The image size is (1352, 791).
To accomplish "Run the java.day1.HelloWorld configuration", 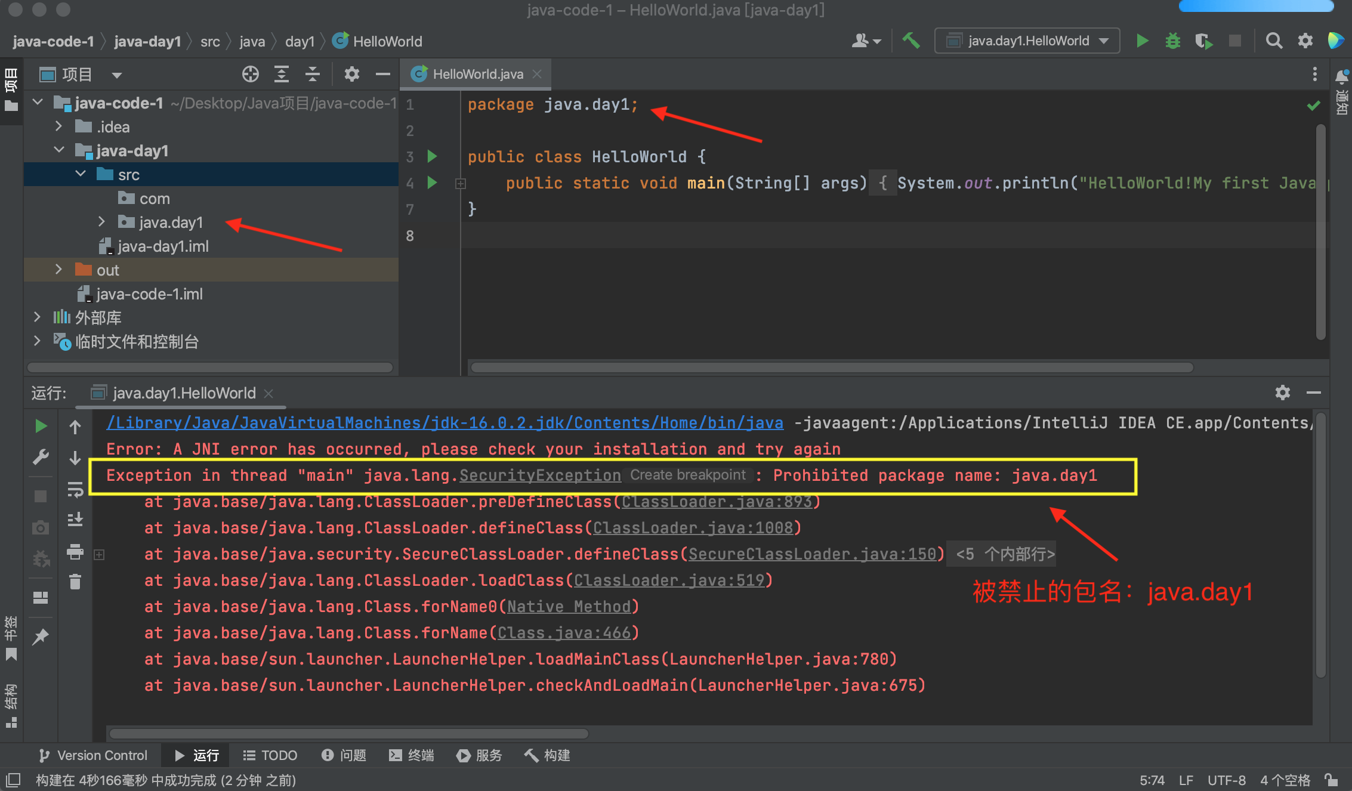I will (1142, 41).
